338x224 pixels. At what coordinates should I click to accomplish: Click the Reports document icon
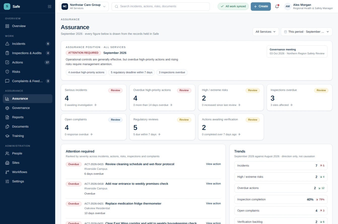7,117
